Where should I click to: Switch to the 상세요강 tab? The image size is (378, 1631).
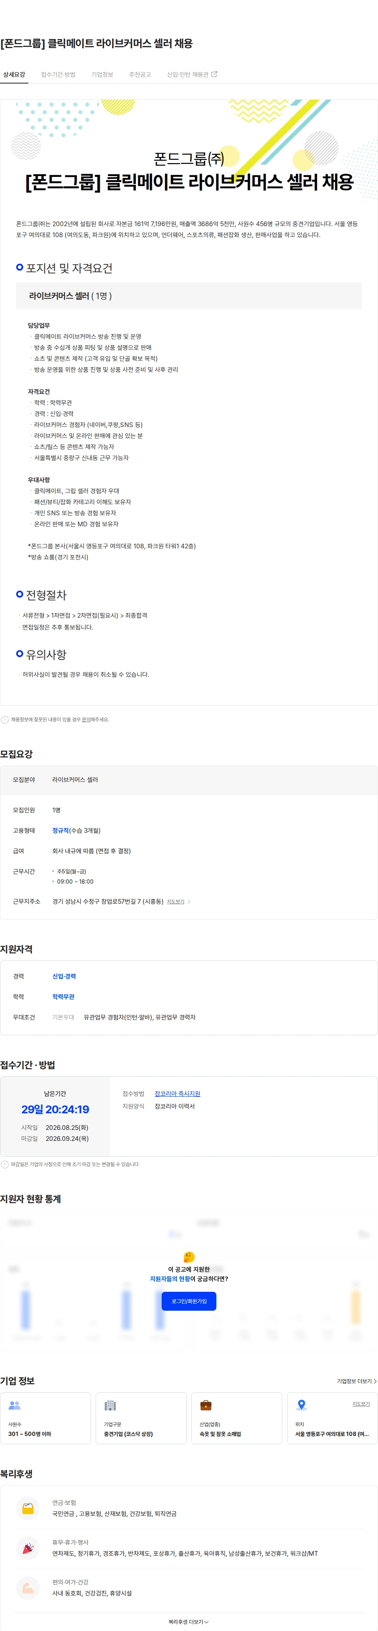[x=14, y=75]
